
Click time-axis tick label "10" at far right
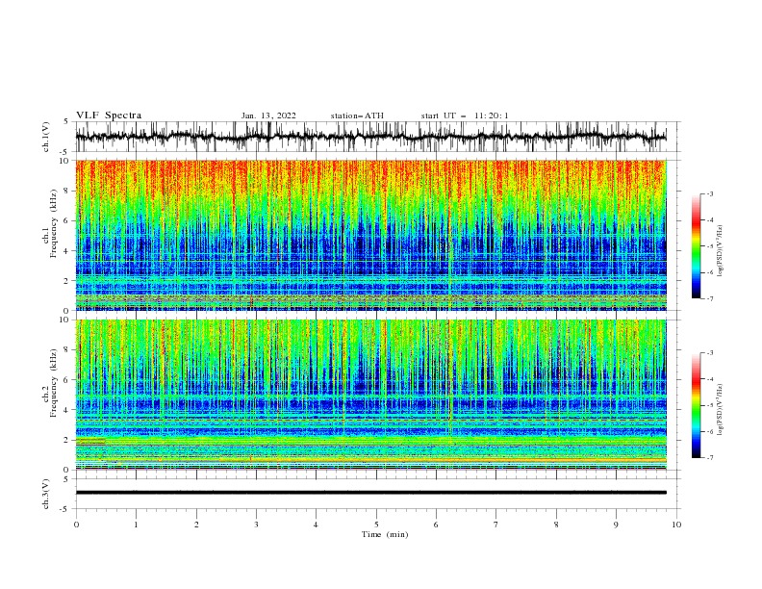click(x=676, y=525)
